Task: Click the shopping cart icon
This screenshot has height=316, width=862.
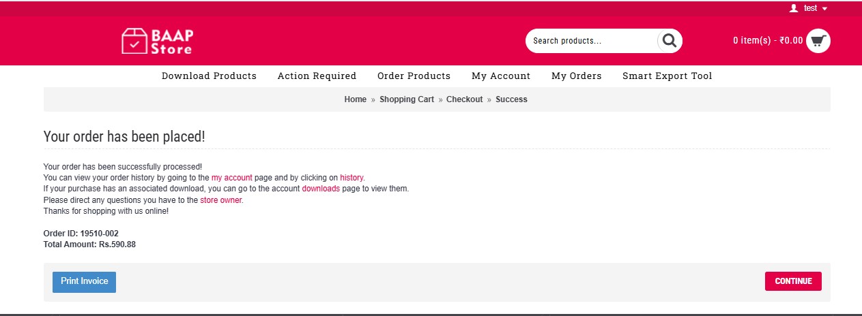Action: click(x=818, y=41)
